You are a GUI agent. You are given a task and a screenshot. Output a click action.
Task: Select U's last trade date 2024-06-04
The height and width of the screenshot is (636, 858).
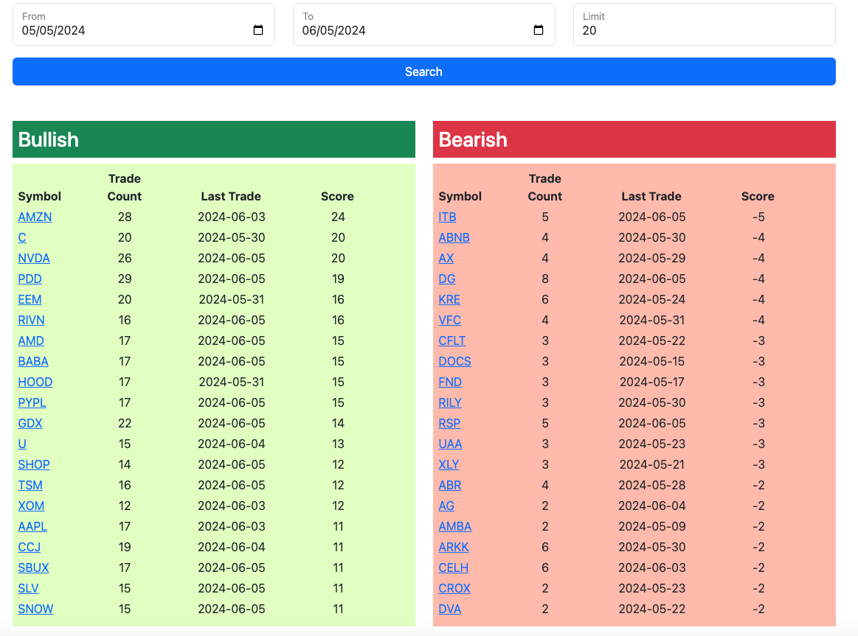pos(232,444)
